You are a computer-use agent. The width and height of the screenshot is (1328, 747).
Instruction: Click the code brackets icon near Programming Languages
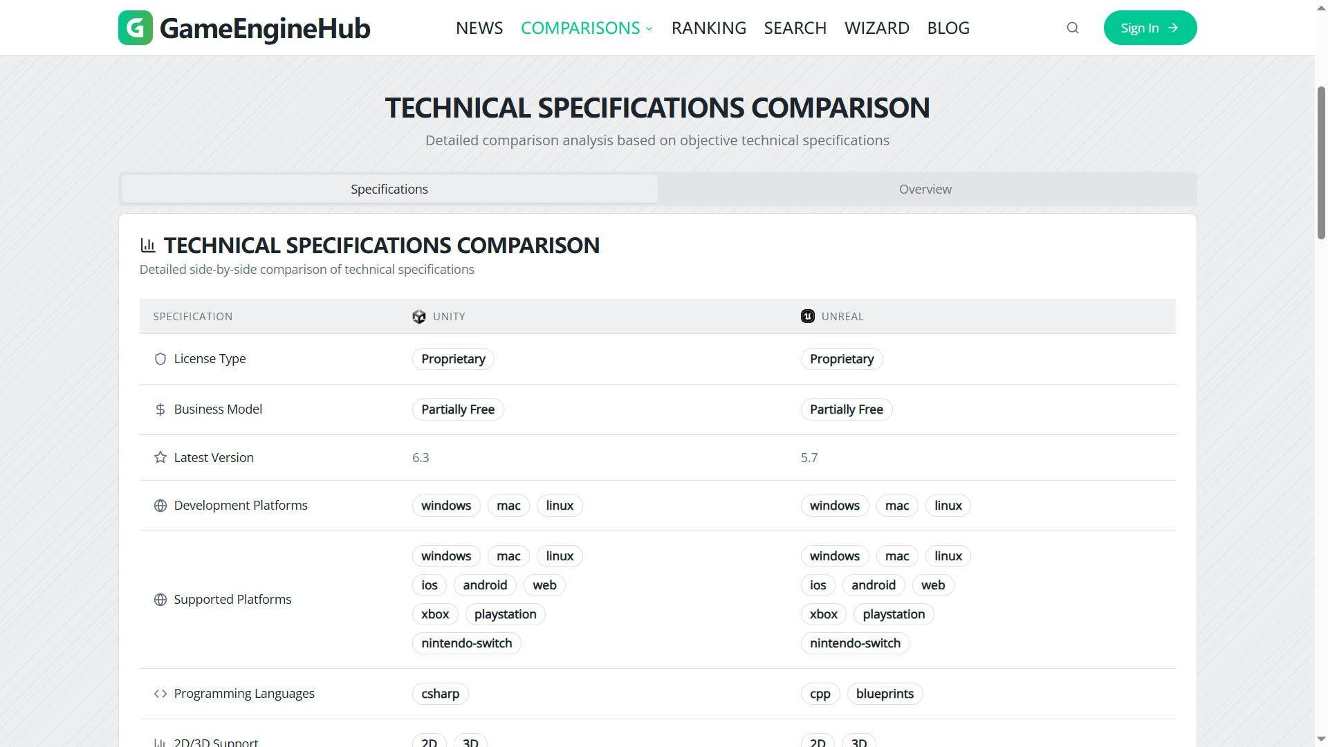coord(160,693)
